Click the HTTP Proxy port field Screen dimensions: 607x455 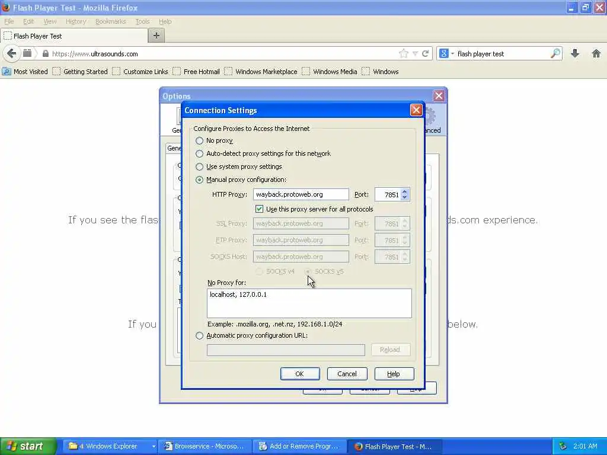[x=388, y=194]
